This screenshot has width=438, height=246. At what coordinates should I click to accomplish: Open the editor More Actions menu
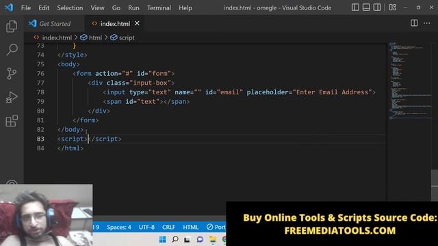426,23
